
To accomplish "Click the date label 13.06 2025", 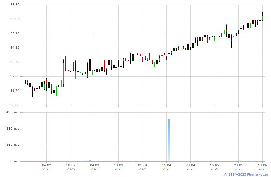I will click(x=262, y=167).
